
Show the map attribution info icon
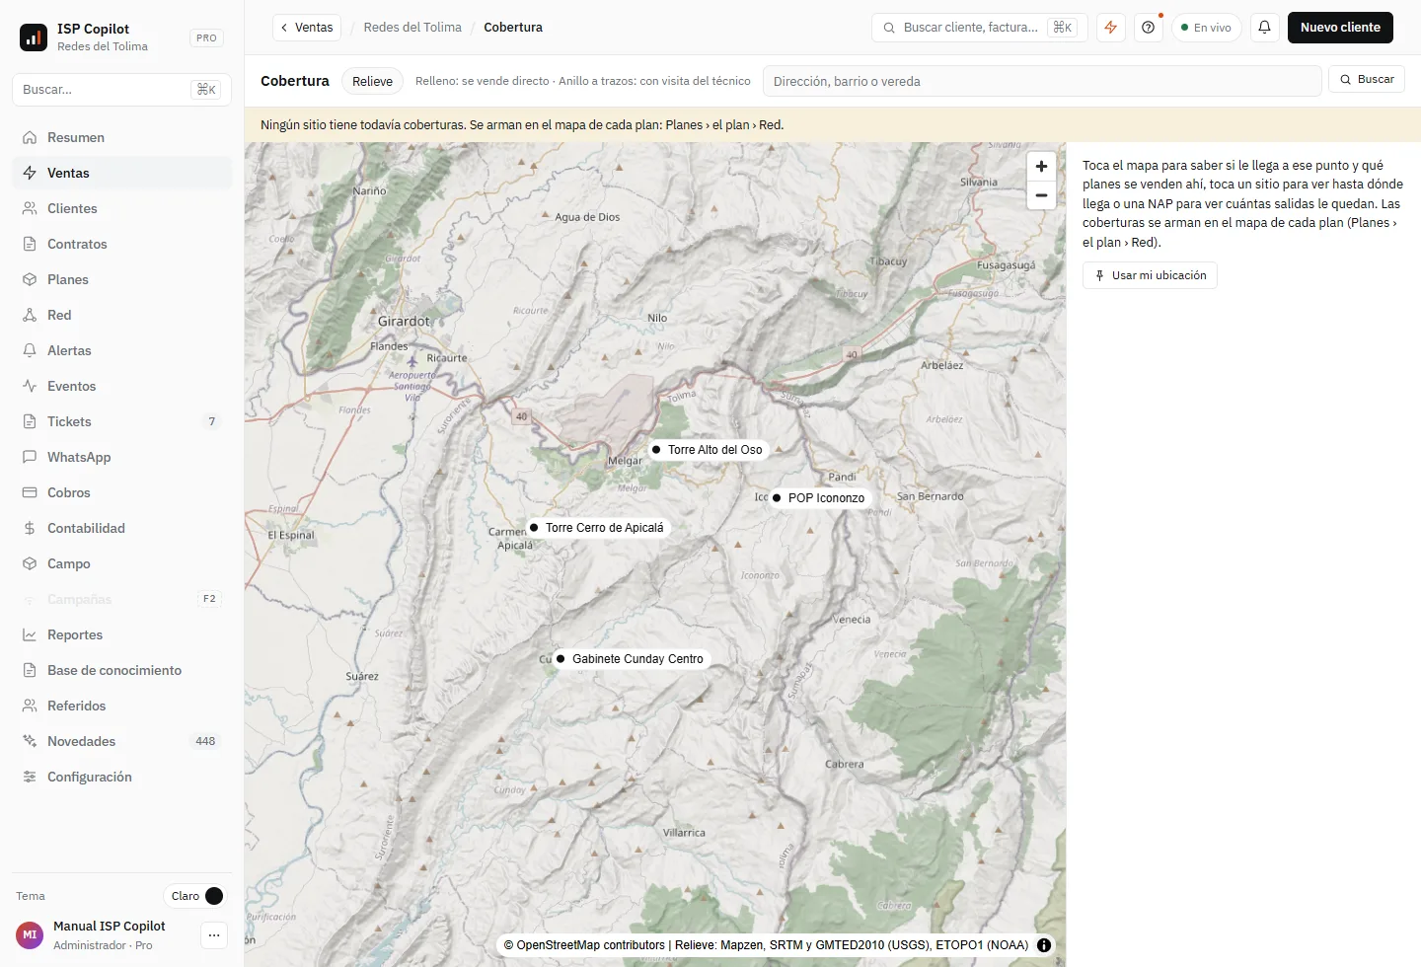pyautogui.click(x=1044, y=945)
